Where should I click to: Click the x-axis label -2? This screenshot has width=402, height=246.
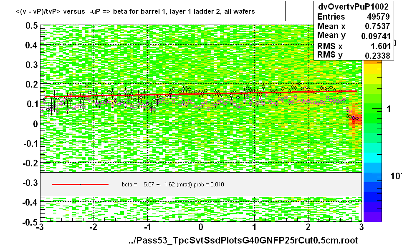pos(94,227)
